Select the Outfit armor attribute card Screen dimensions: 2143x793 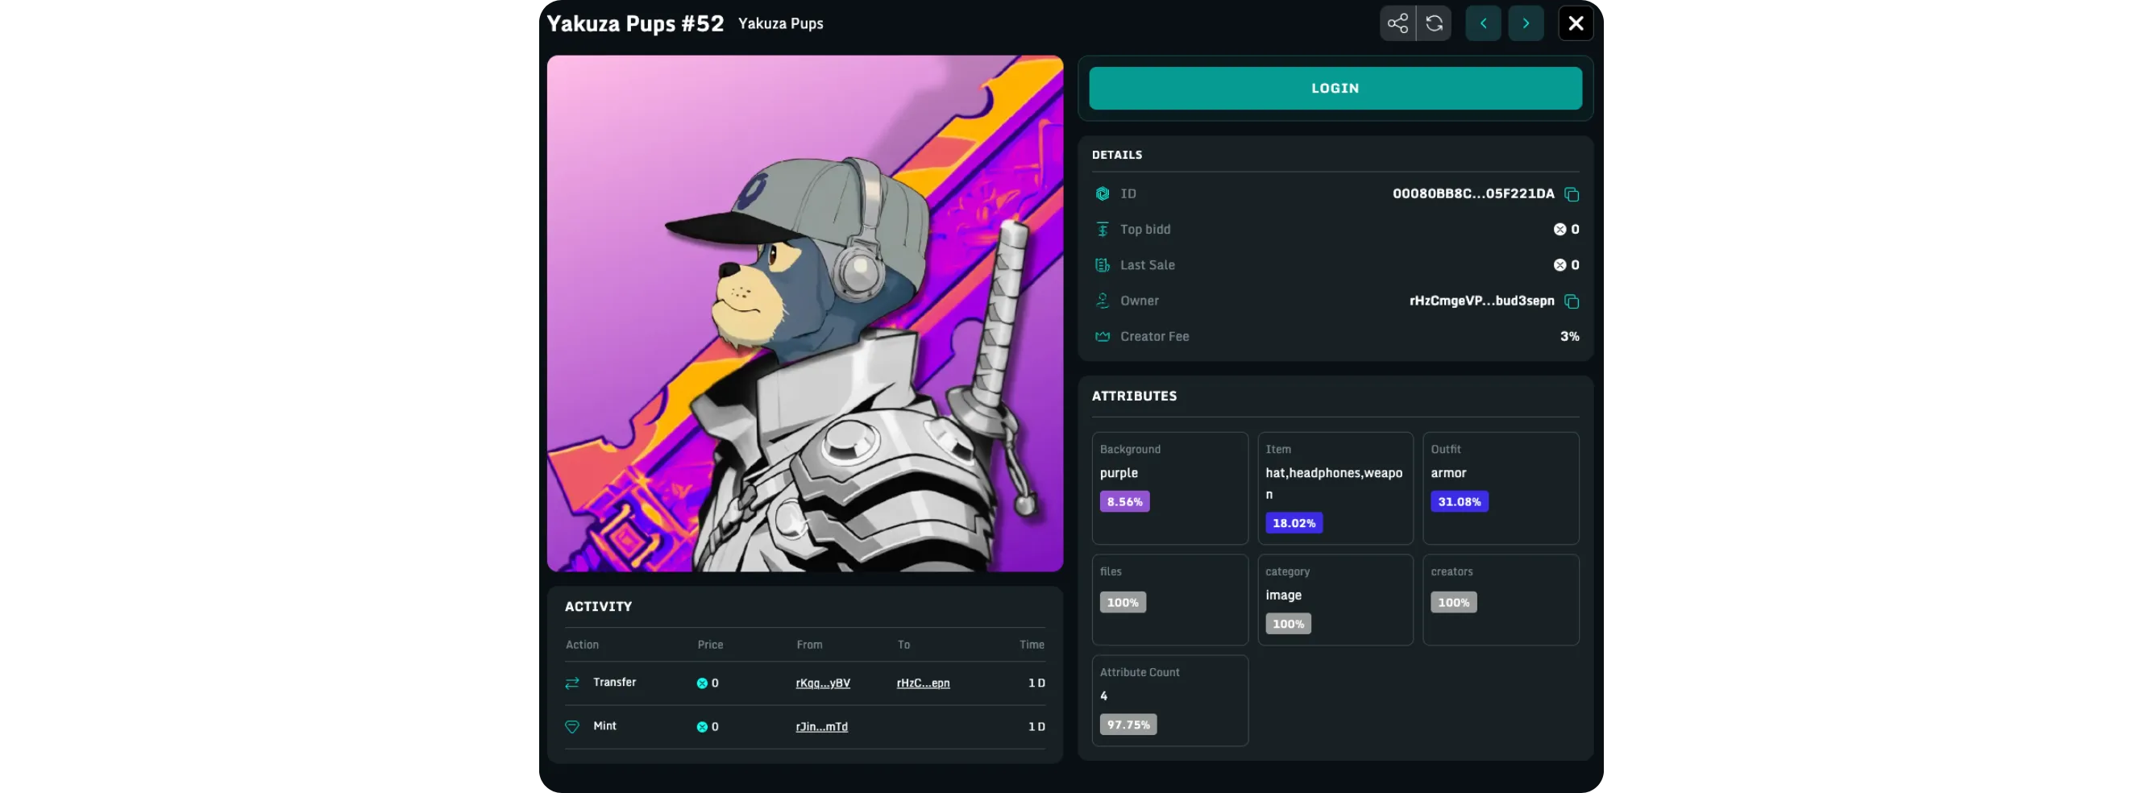1500,488
